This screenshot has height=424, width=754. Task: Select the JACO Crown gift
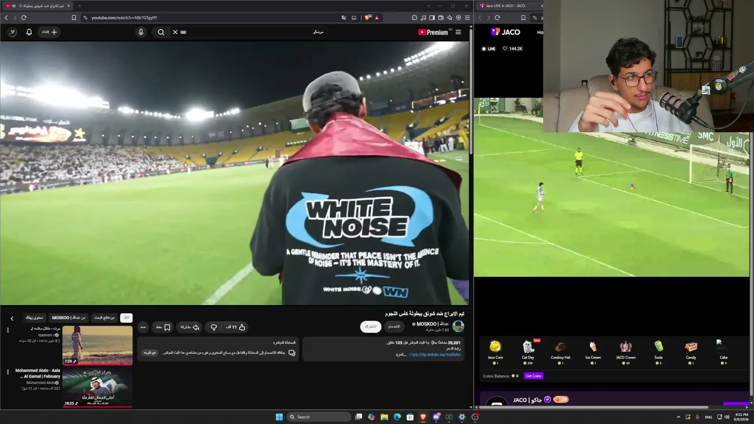click(626, 352)
